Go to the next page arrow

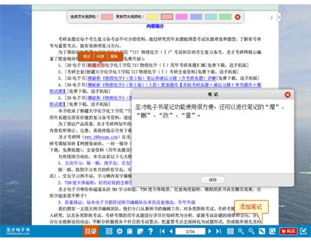tap(210, 231)
